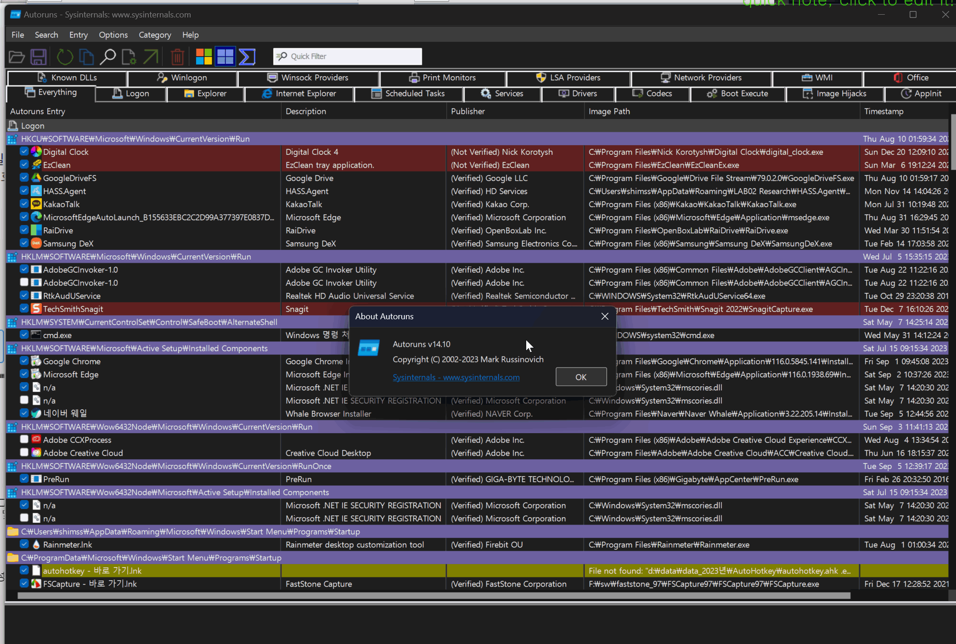Select the cmd.exe entry

pyautogui.click(x=57, y=335)
